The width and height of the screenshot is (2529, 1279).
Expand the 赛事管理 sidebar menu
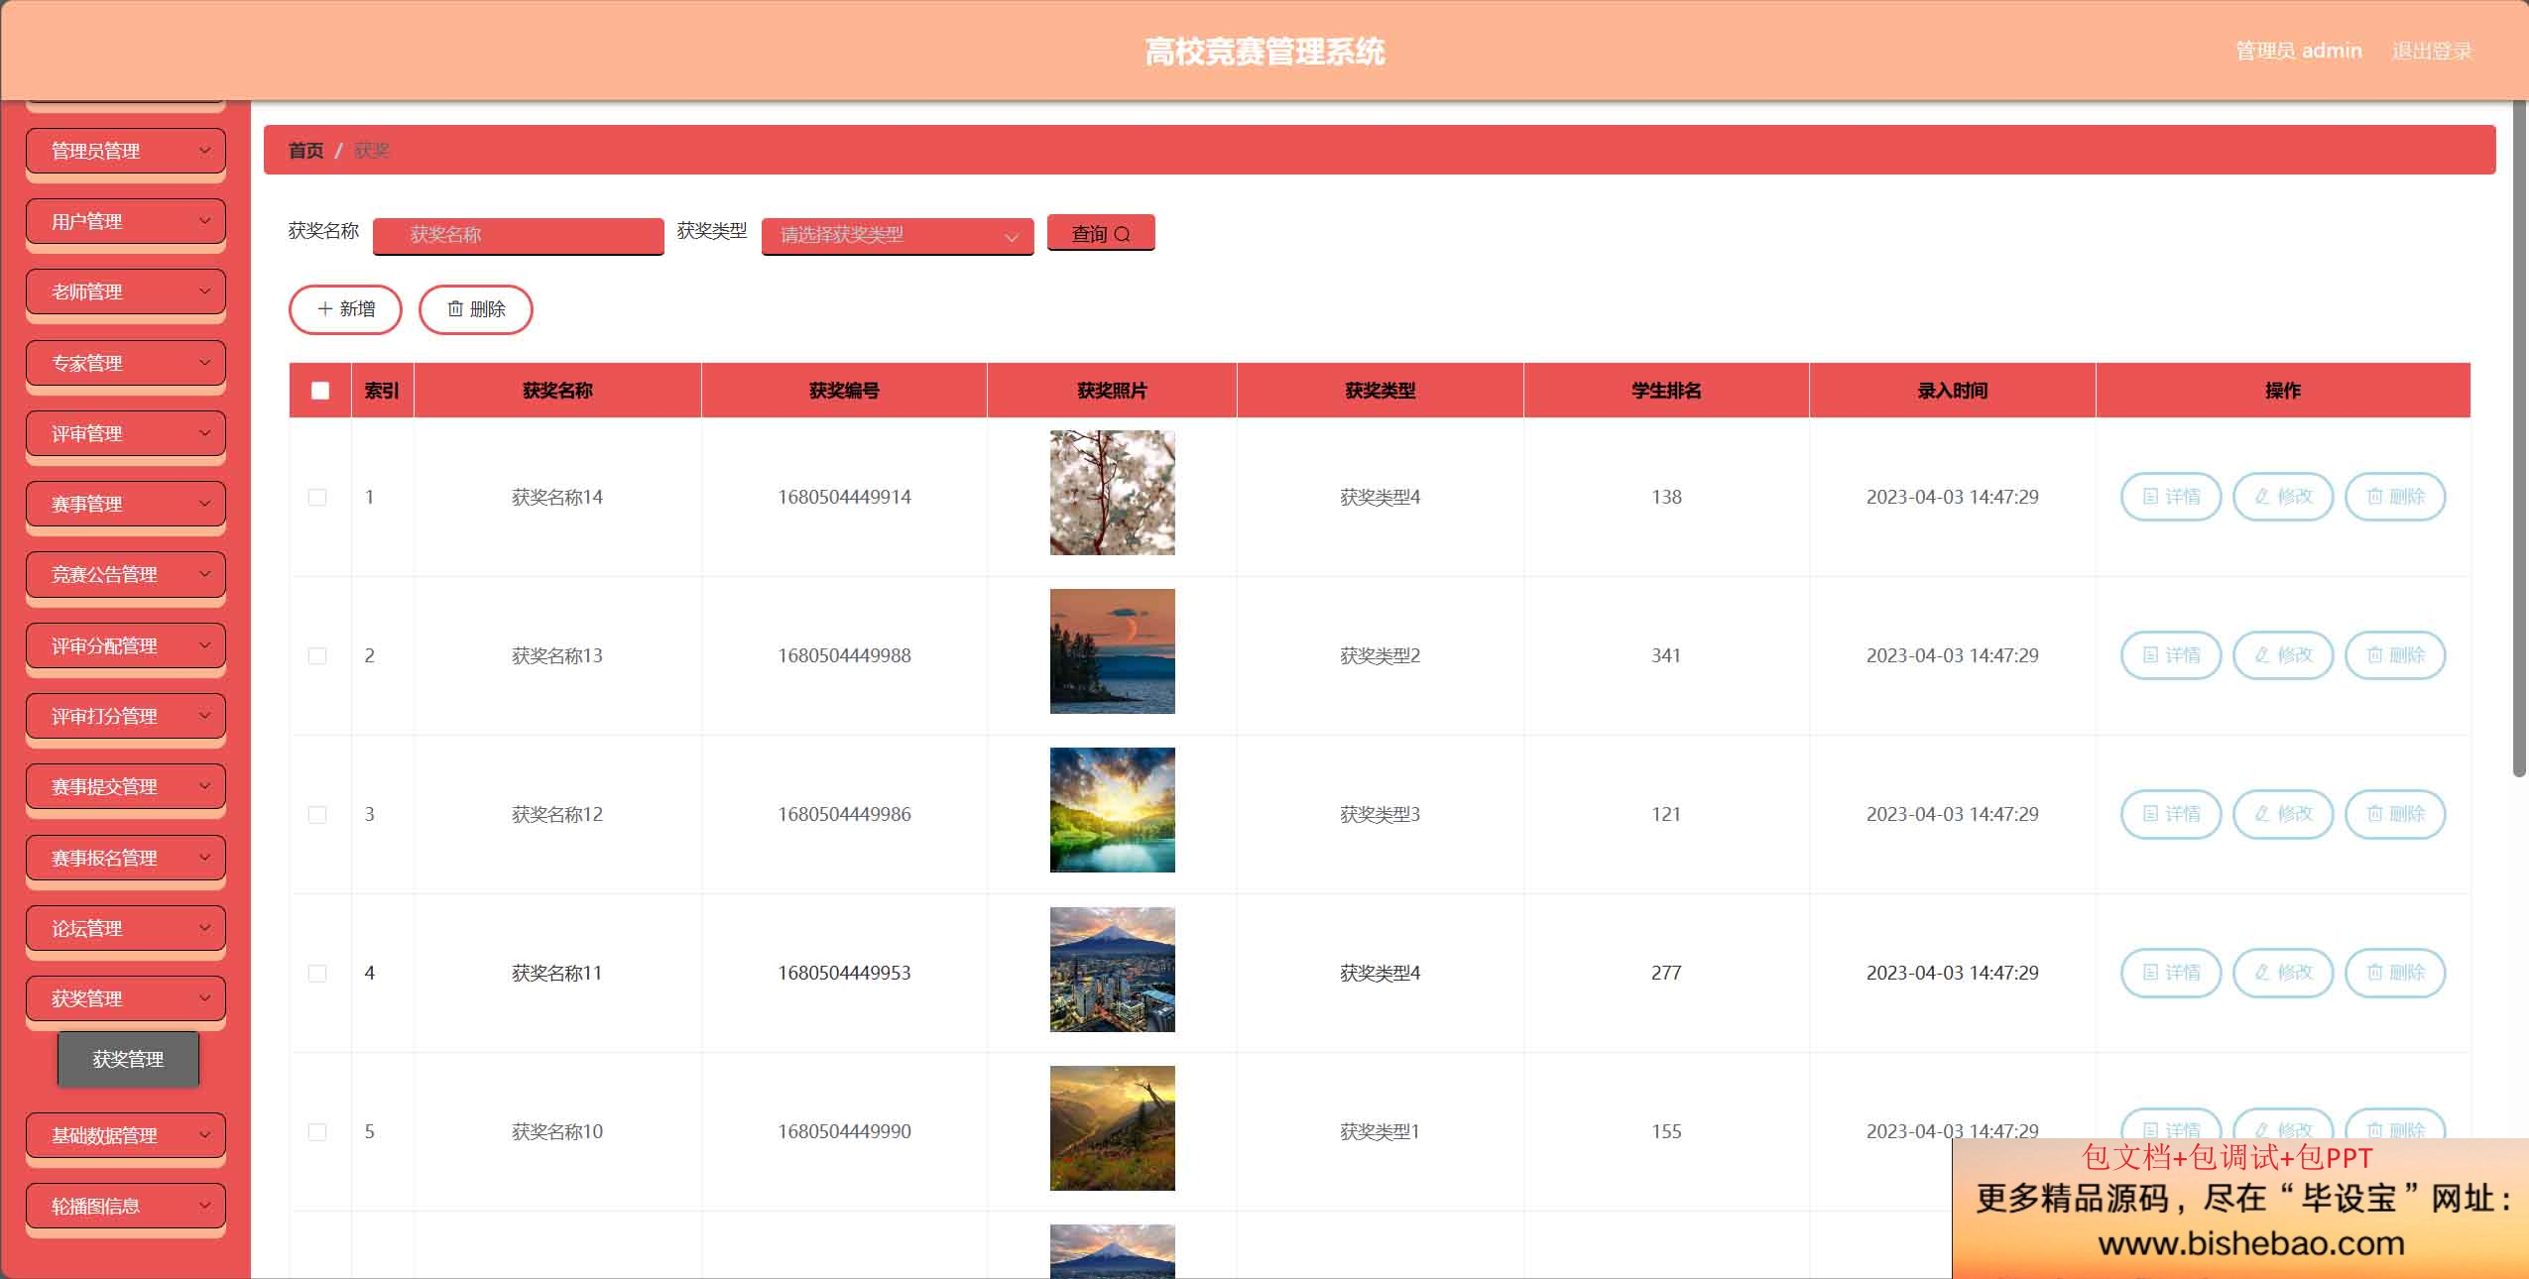pyautogui.click(x=126, y=504)
